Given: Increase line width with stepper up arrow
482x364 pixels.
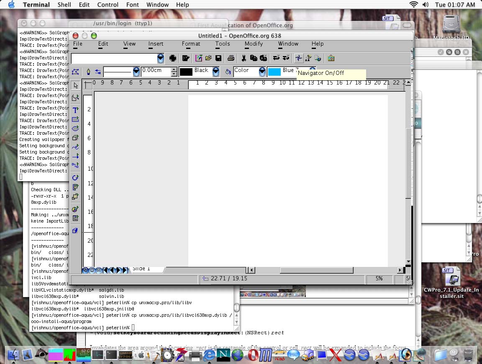Looking at the screenshot, I should tap(174, 69).
